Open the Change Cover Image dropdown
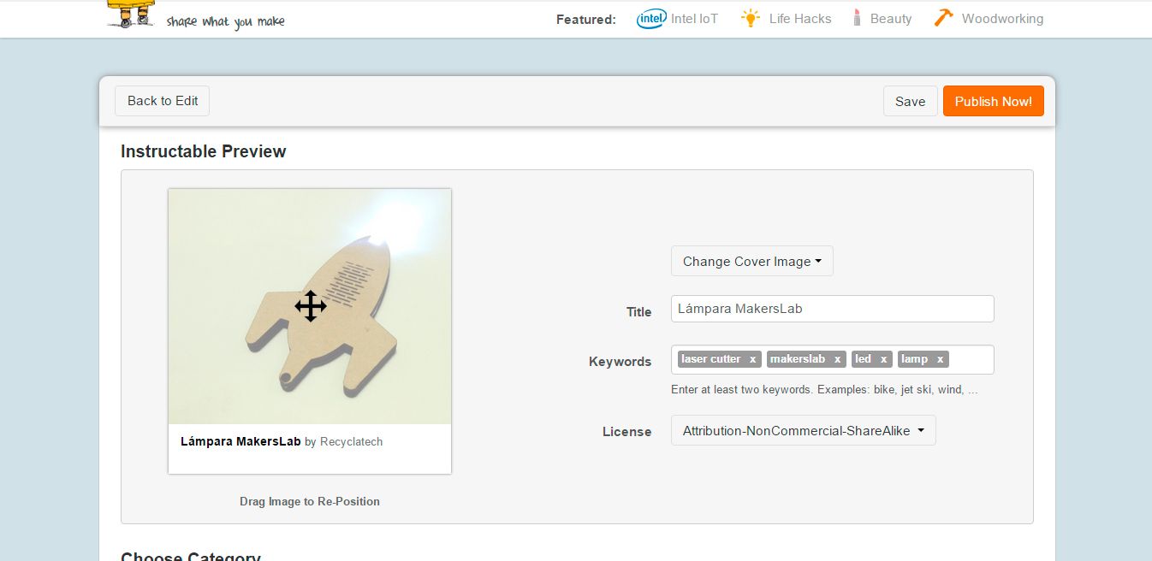1152x561 pixels. [751, 262]
